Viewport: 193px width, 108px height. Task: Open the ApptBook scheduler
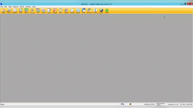pos(15,10)
